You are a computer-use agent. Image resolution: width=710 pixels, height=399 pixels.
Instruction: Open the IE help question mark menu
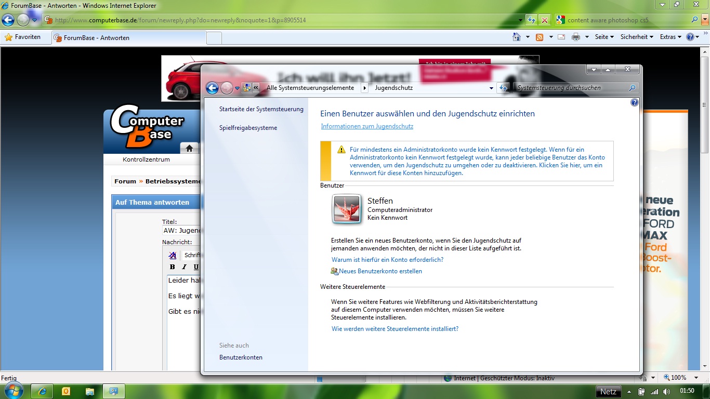click(693, 37)
